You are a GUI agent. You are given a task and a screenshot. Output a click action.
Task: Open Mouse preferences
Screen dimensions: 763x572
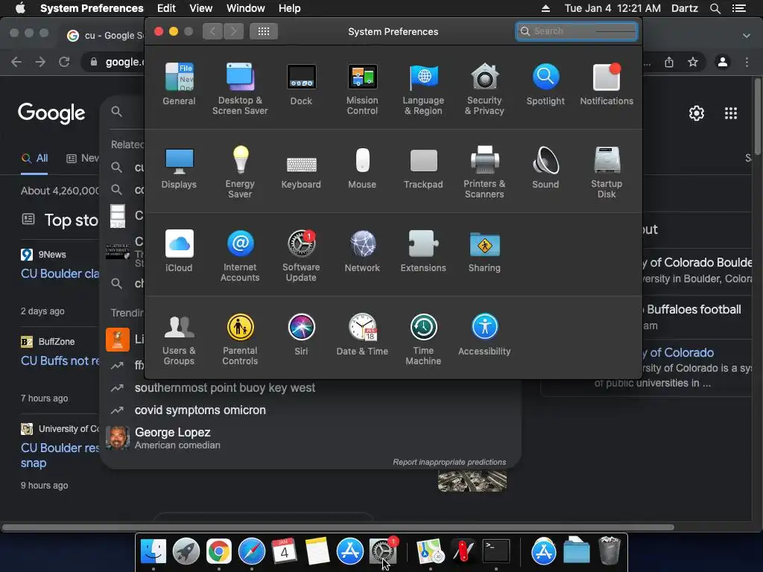362,168
